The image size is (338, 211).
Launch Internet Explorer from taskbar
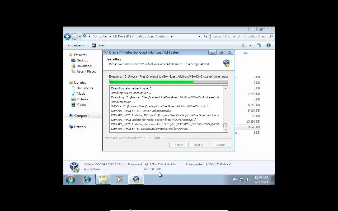coord(87,180)
